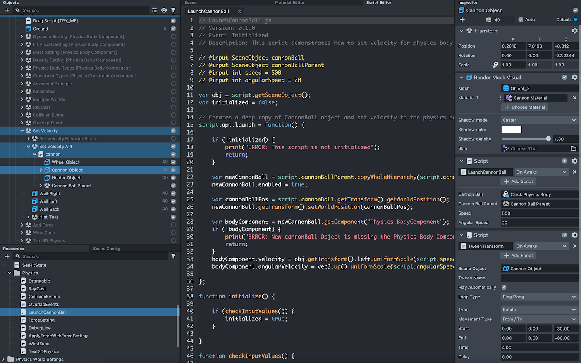Image resolution: width=581 pixels, height=363 pixels.
Task: Expand the Hint Text tree item
Action: pos(28,217)
